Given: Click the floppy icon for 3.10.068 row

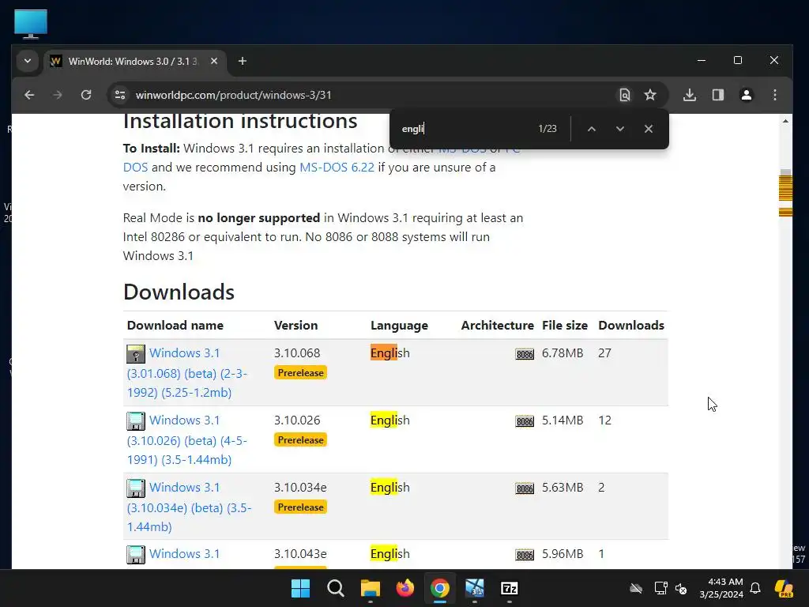Looking at the screenshot, I should tap(136, 354).
